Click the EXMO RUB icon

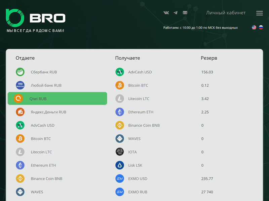click(x=120, y=192)
